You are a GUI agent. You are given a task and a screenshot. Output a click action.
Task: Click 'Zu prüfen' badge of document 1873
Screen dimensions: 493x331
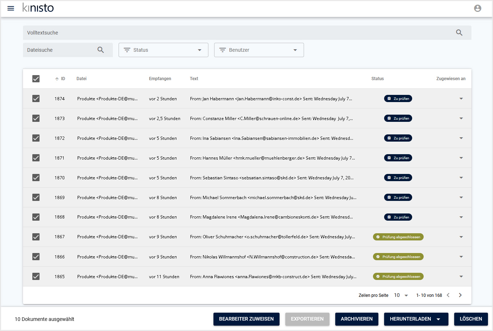coord(398,118)
